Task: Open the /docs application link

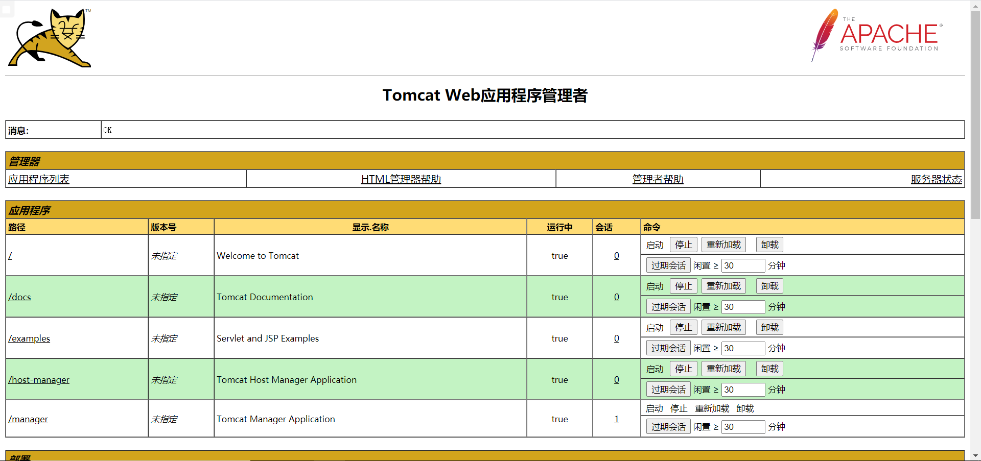Action: [x=19, y=297]
